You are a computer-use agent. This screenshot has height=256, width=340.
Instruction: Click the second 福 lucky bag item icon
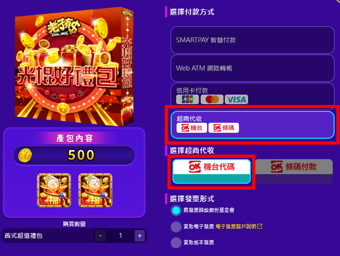96,190
